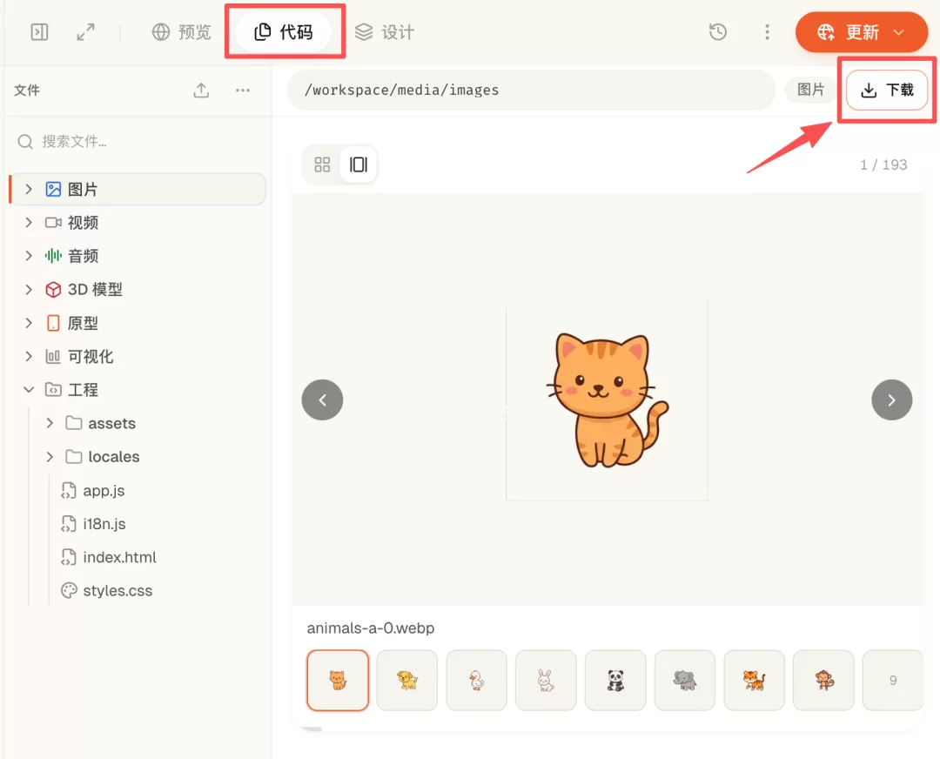Select the cat thumbnail

(x=338, y=681)
